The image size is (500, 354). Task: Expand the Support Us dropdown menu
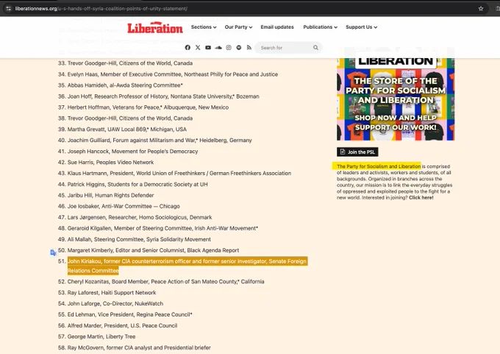pos(361,27)
